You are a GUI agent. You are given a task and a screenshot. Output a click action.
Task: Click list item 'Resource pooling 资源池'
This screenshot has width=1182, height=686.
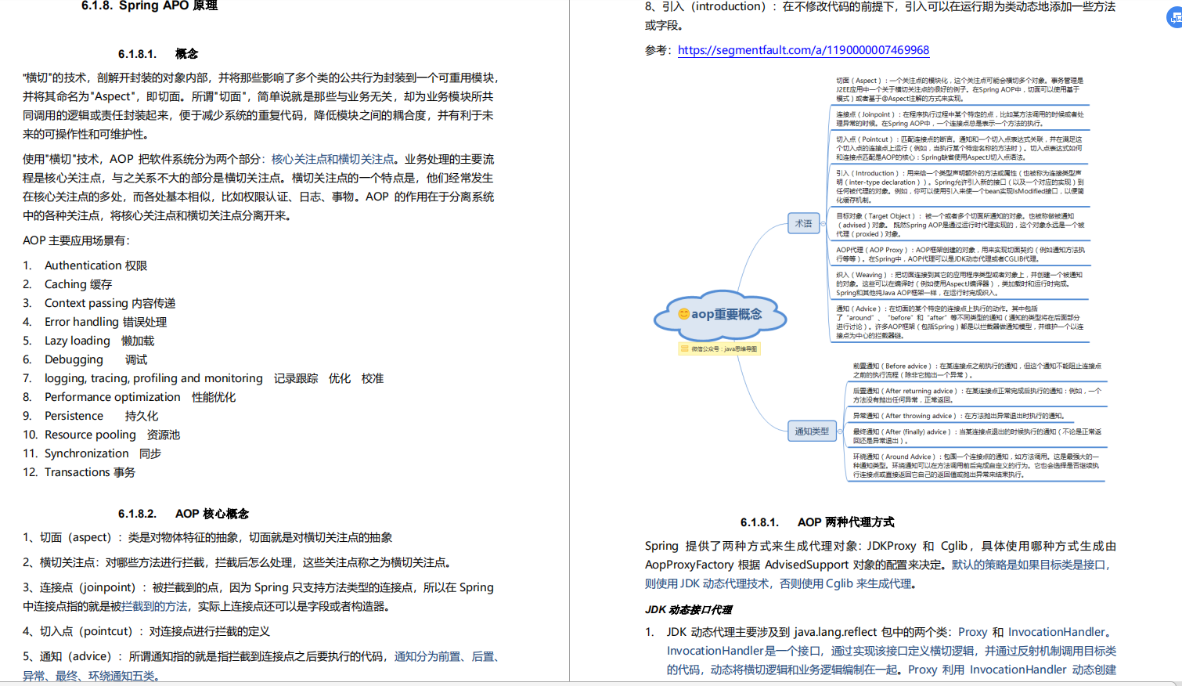[x=112, y=435]
